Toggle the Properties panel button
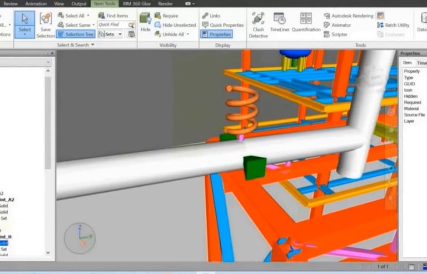Image resolution: width=427 pixels, height=274 pixels. [216, 34]
